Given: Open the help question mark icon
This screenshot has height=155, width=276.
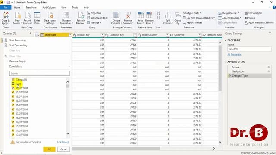Looking at the screenshot, I should (274, 7).
